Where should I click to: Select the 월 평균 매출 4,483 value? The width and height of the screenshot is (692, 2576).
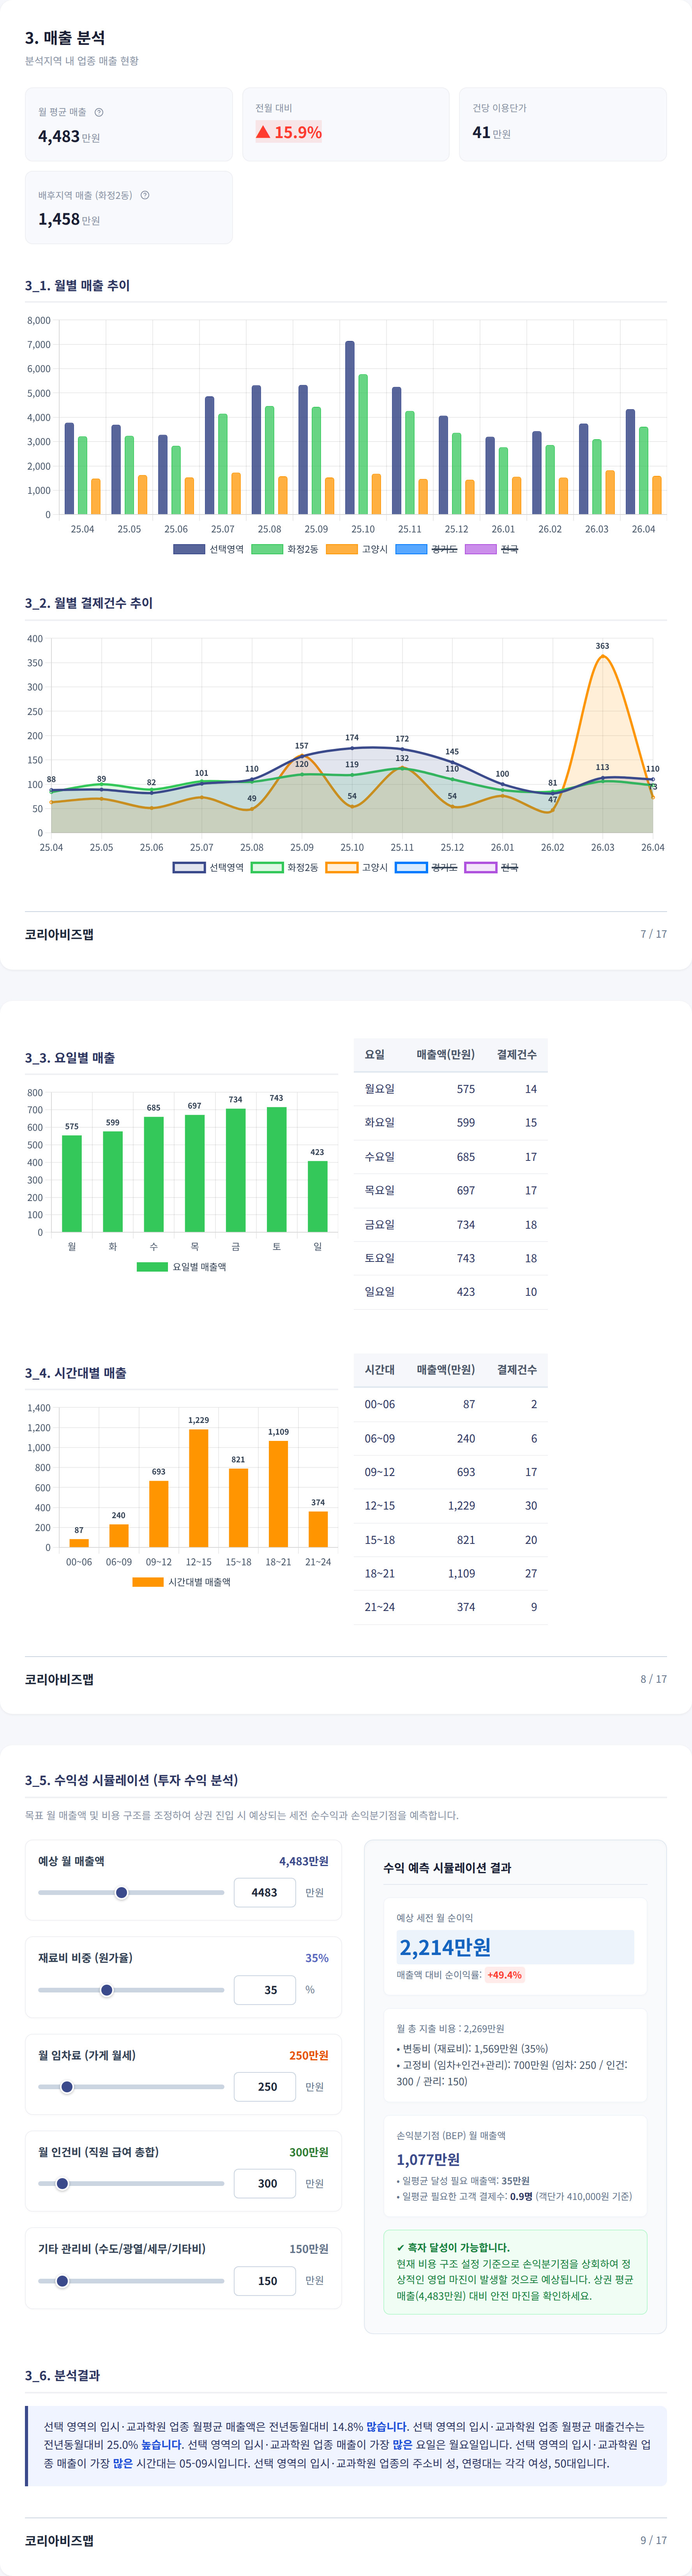[59, 136]
